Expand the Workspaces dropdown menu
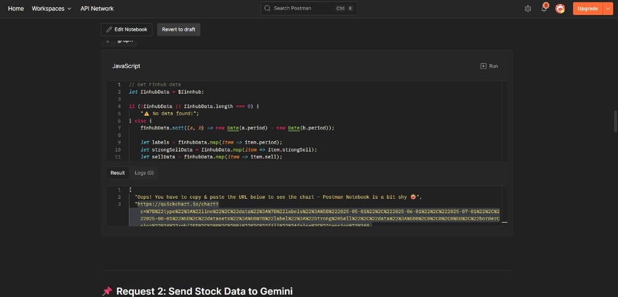The height and width of the screenshot is (297, 618). pyautogui.click(x=51, y=8)
